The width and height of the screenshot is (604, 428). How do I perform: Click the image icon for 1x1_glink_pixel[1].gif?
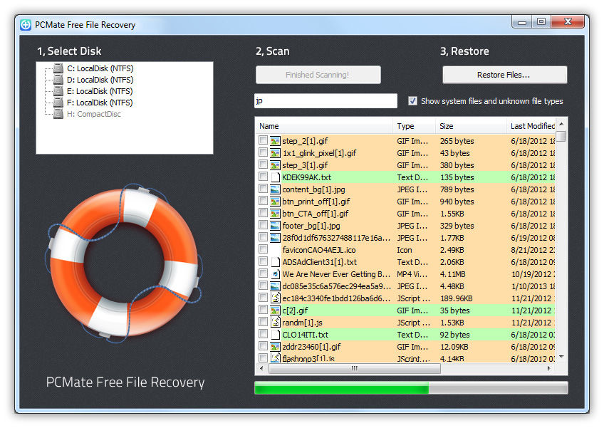click(x=275, y=153)
